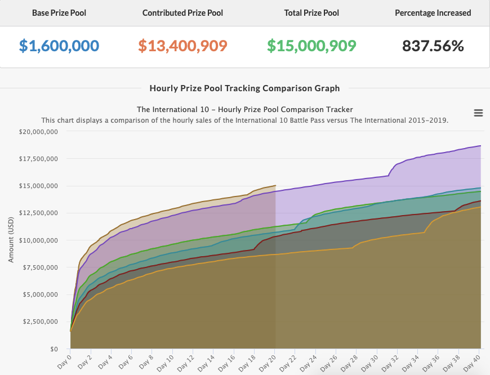Click the Day 24 x-axis label

click(x=309, y=363)
